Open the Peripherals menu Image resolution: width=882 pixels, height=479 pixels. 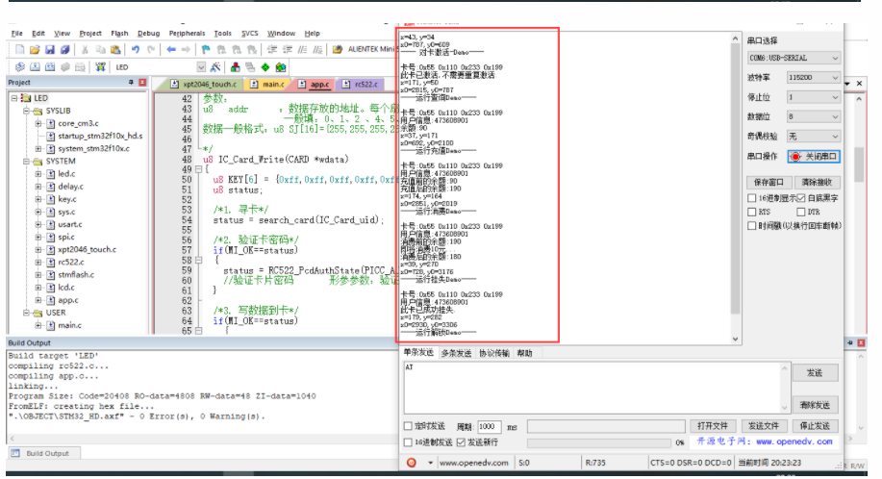pos(187,33)
